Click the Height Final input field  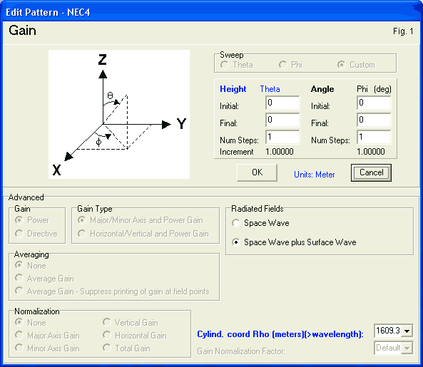coord(282,120)
